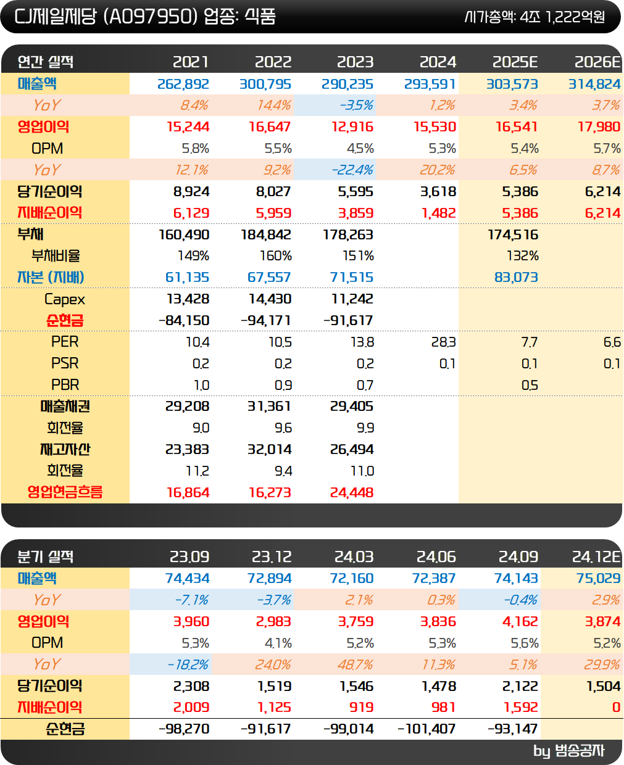Click the 2026E revenue value 314,824
This screenshot has width=624, height=765.
[x=594, y=84]
